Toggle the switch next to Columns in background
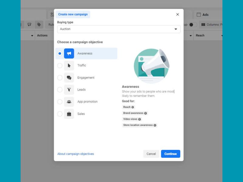This screenshot has width=243, height=182. 193,25
